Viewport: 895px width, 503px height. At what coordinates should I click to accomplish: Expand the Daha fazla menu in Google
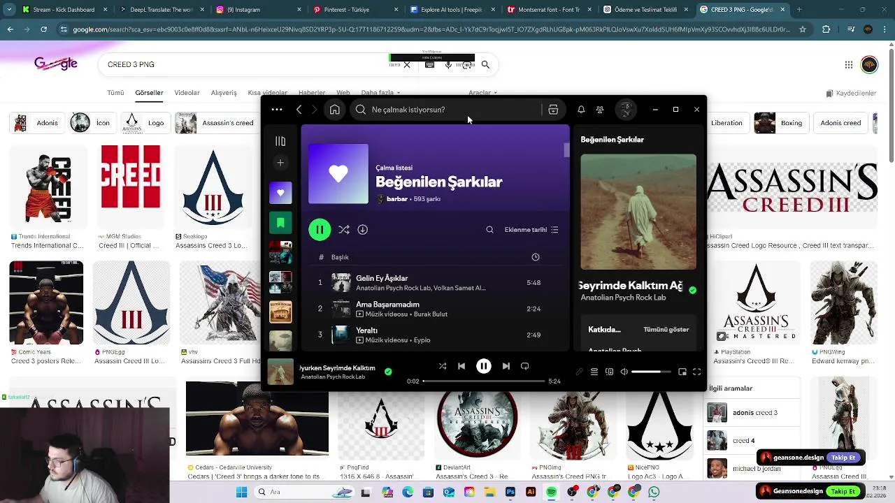click(x=380, y=93)
